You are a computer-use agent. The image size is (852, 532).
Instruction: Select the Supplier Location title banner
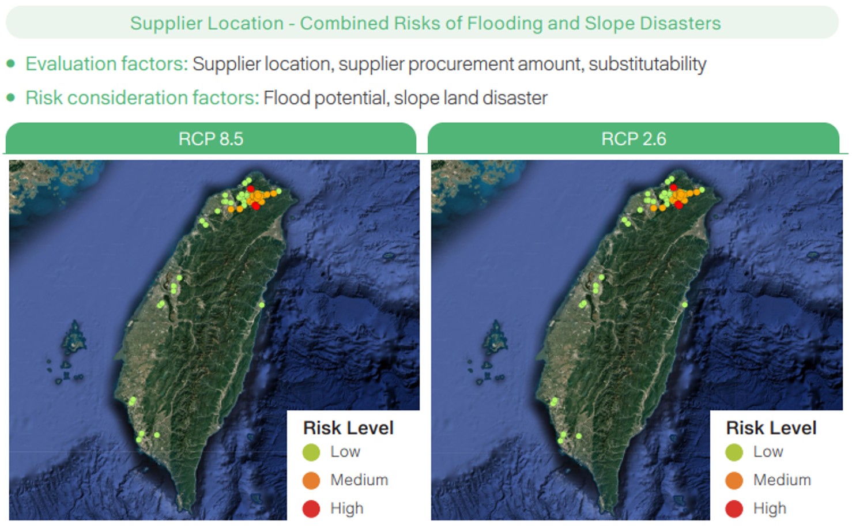pyautogui.click(x=425, y=23)
